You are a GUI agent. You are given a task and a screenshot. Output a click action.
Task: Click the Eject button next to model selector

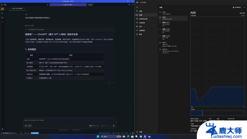pos(90,5)
